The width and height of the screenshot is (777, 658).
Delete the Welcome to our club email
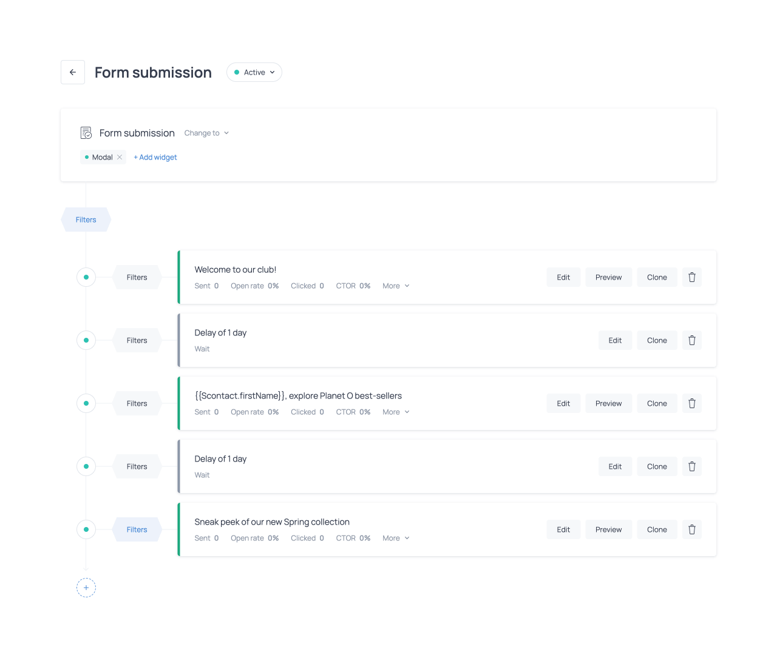pos(691,277)
